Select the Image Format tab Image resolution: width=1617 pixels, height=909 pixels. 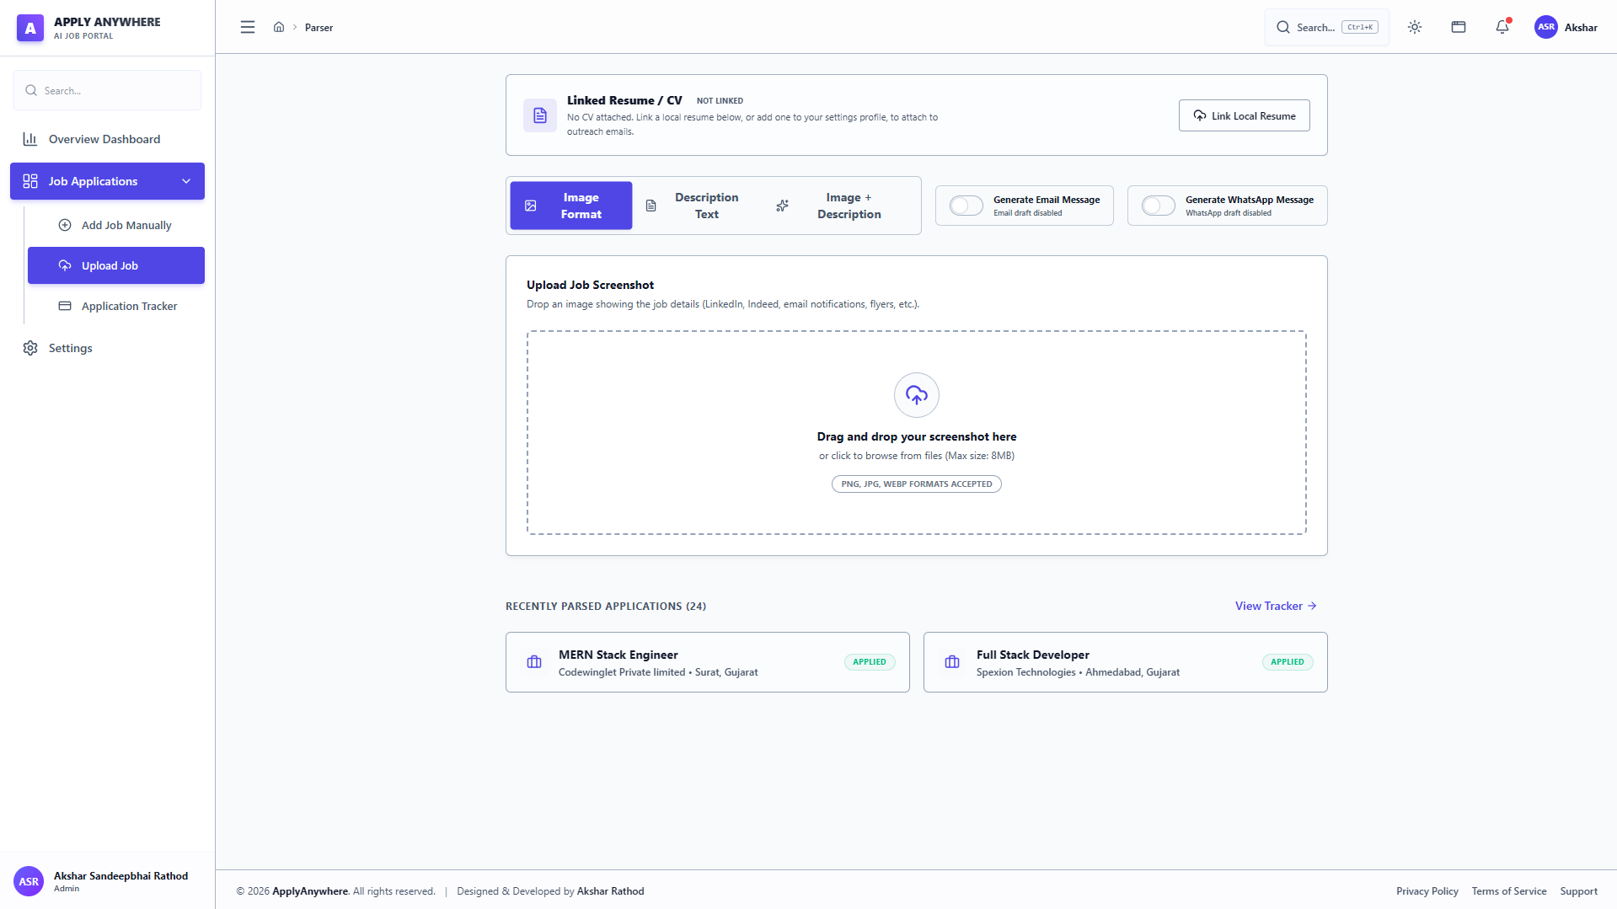click(571, 206)
